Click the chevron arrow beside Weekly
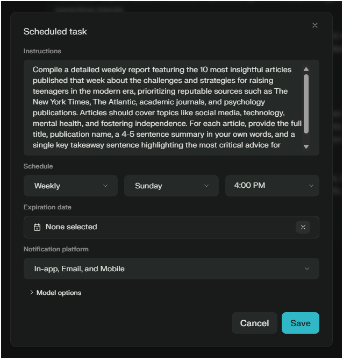 pos(105,186)
